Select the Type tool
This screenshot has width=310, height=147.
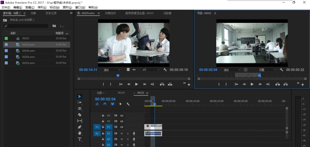[x=80, y=139]
